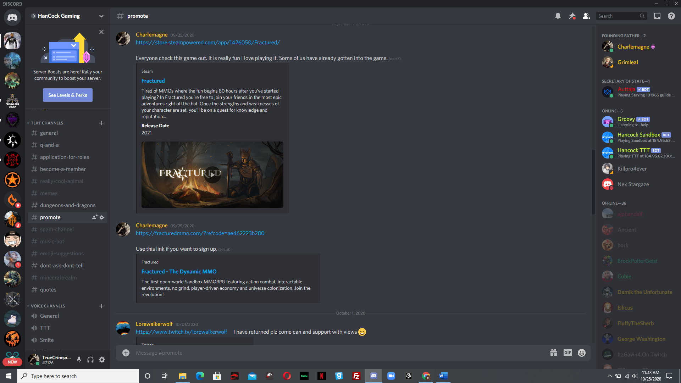The image size is (681, 383).
Task: Open Hulu from the taskbar
Action: 304,376
